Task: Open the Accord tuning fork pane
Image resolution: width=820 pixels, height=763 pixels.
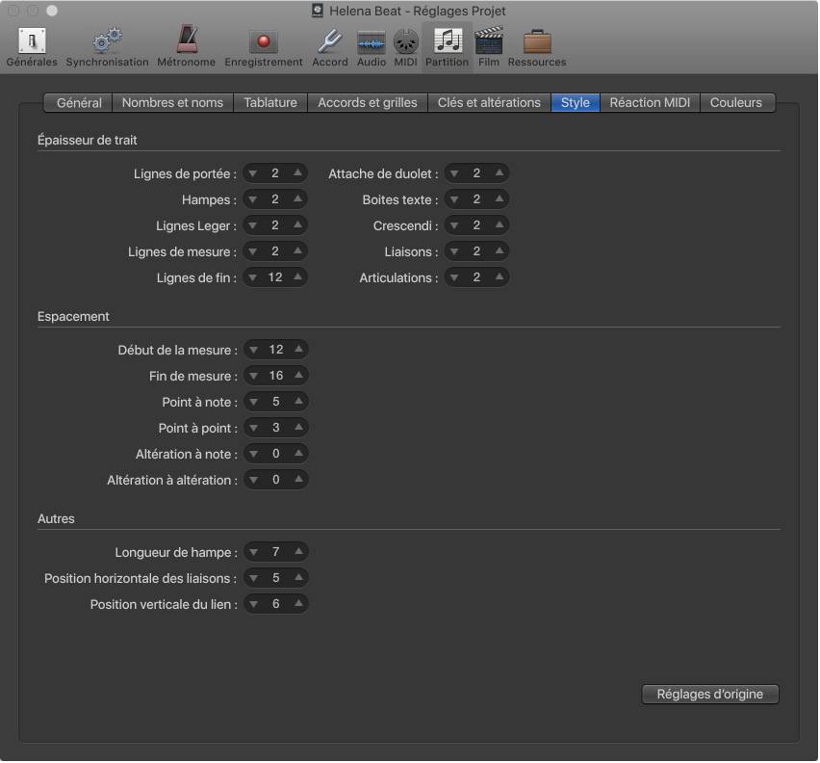Action: 330,47
